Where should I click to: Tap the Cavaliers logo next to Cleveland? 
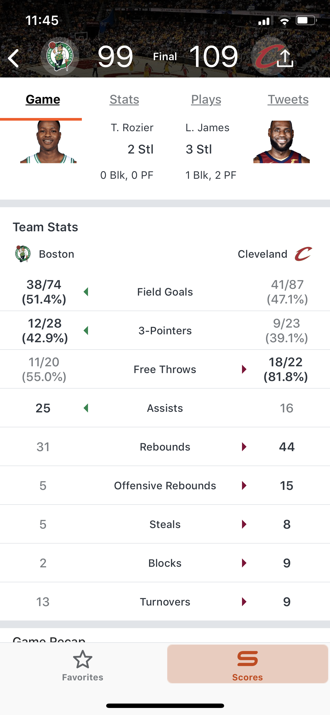pyautogui.click(x=303, y=254)
